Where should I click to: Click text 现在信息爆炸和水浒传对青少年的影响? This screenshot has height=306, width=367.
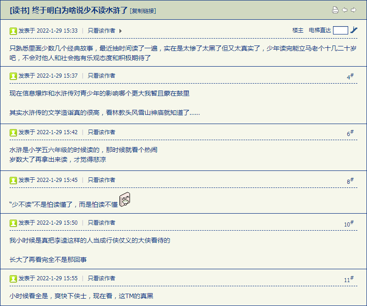pyautogui.click(x=64, y=93)
